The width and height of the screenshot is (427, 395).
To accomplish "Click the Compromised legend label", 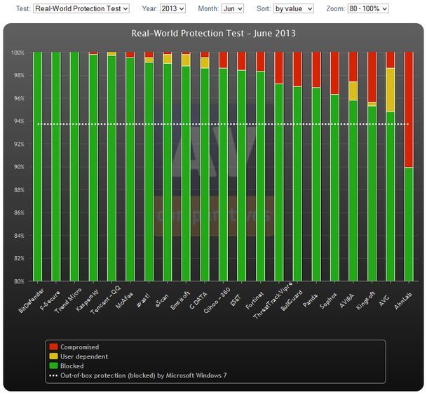I will [x=79, y=347].
